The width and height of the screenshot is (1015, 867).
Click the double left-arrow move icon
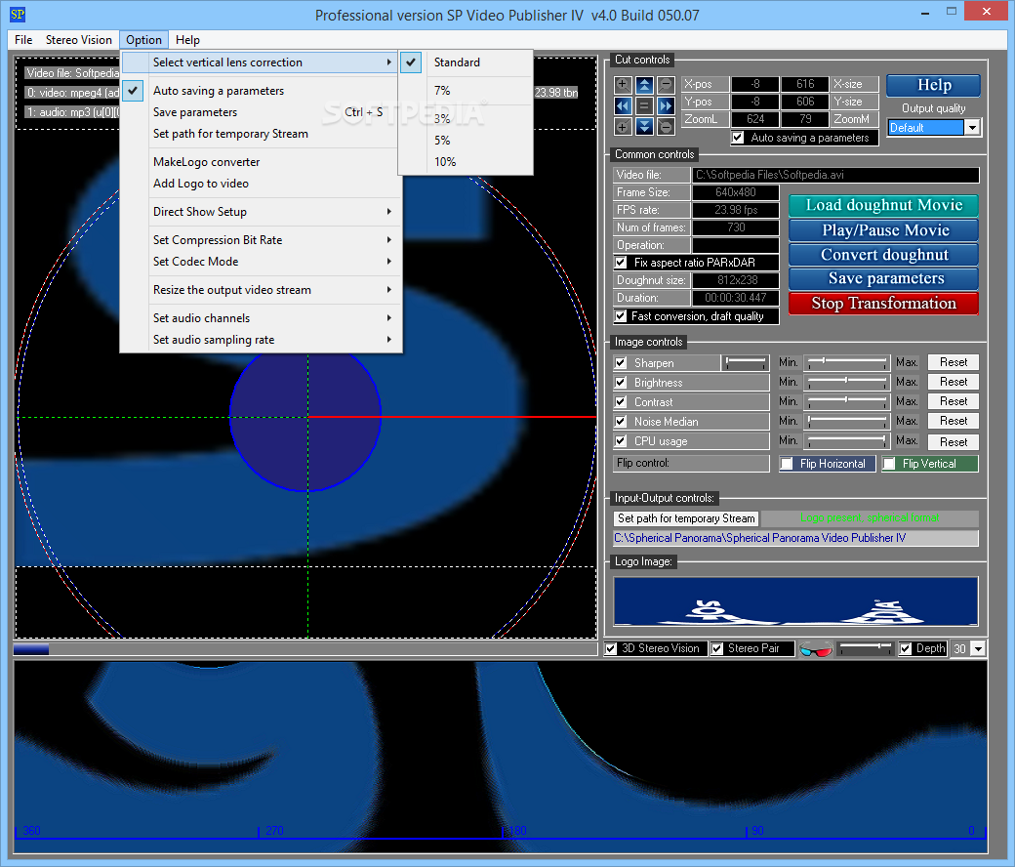click(622, 105)
